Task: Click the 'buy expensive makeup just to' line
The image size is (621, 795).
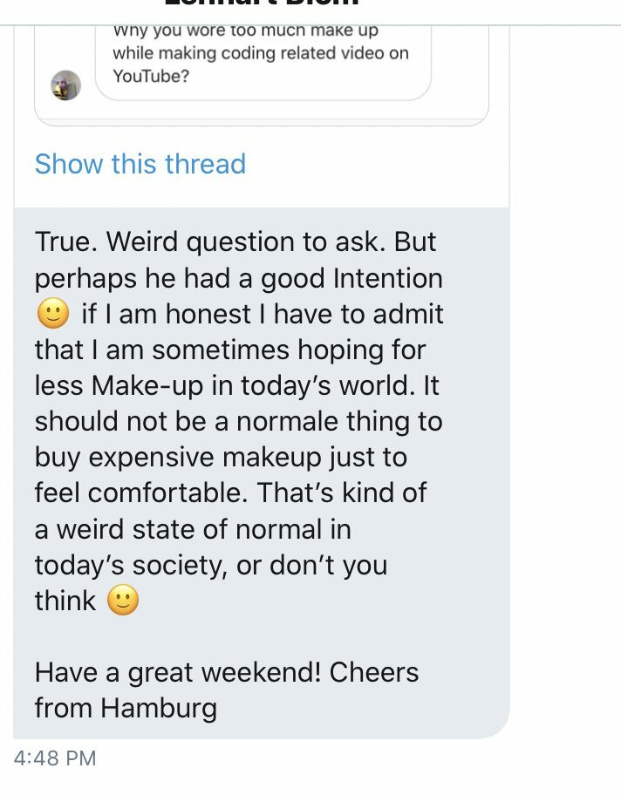Action: (x=221, y=457)
